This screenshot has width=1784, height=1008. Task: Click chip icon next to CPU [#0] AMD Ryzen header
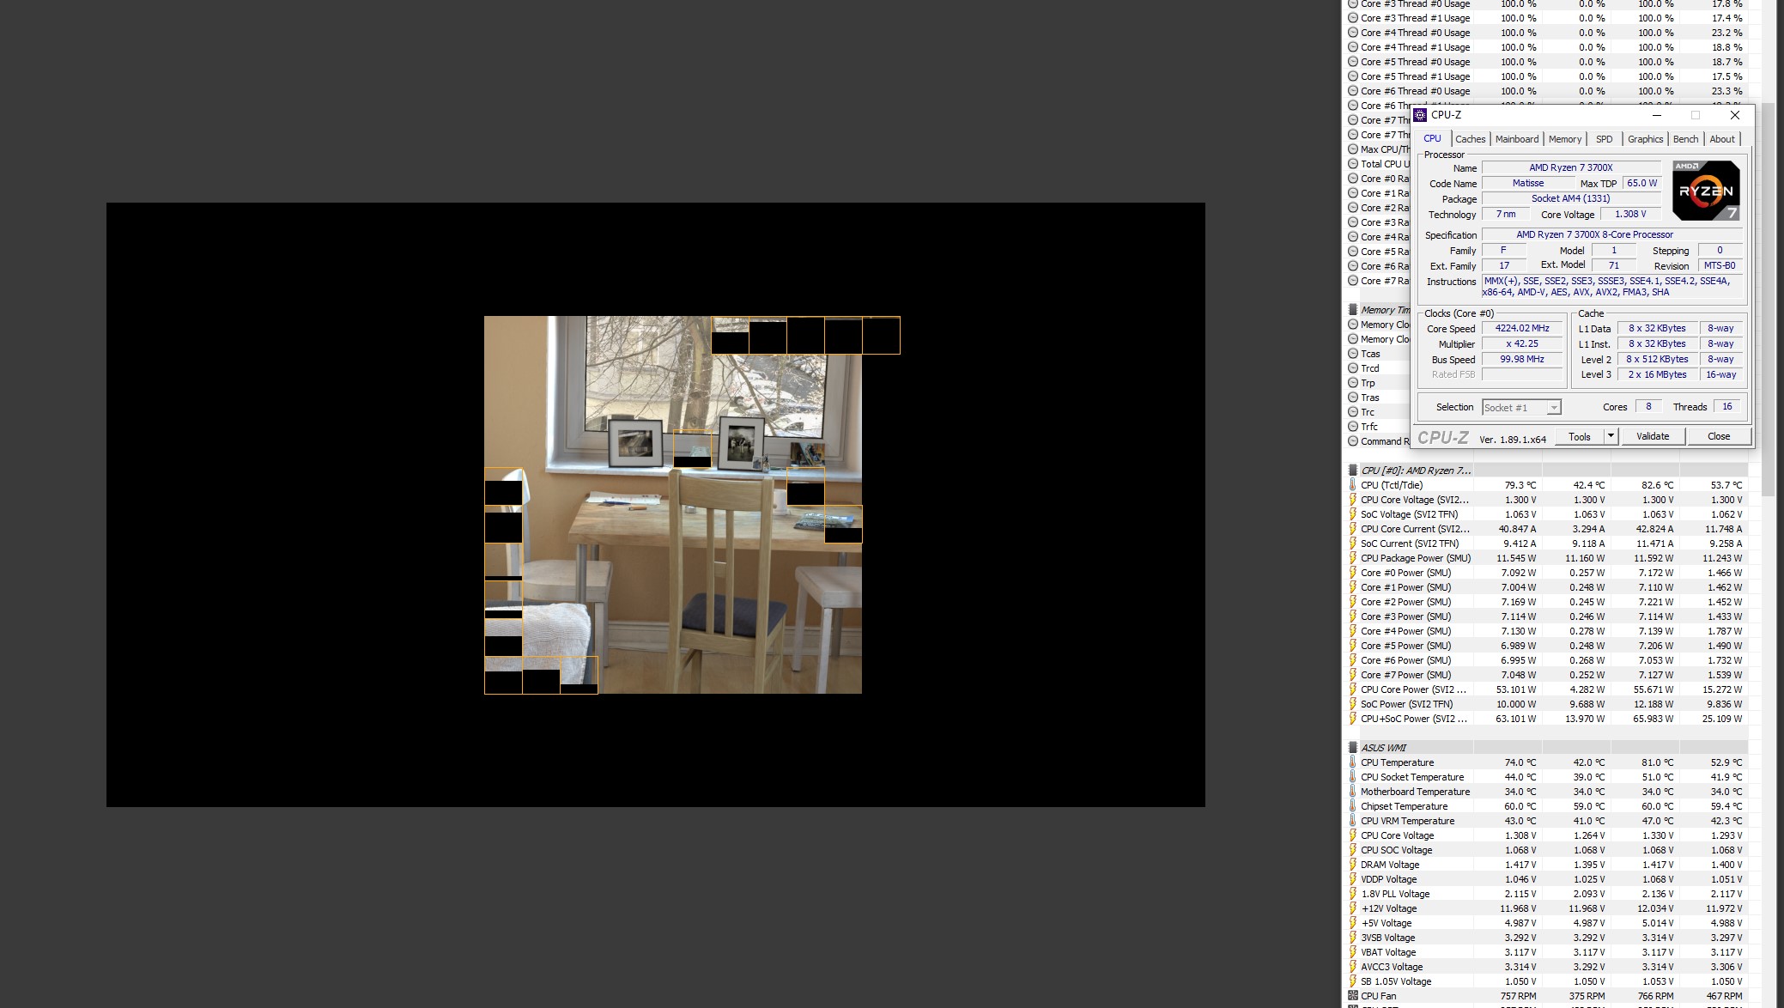[1353, 471]
